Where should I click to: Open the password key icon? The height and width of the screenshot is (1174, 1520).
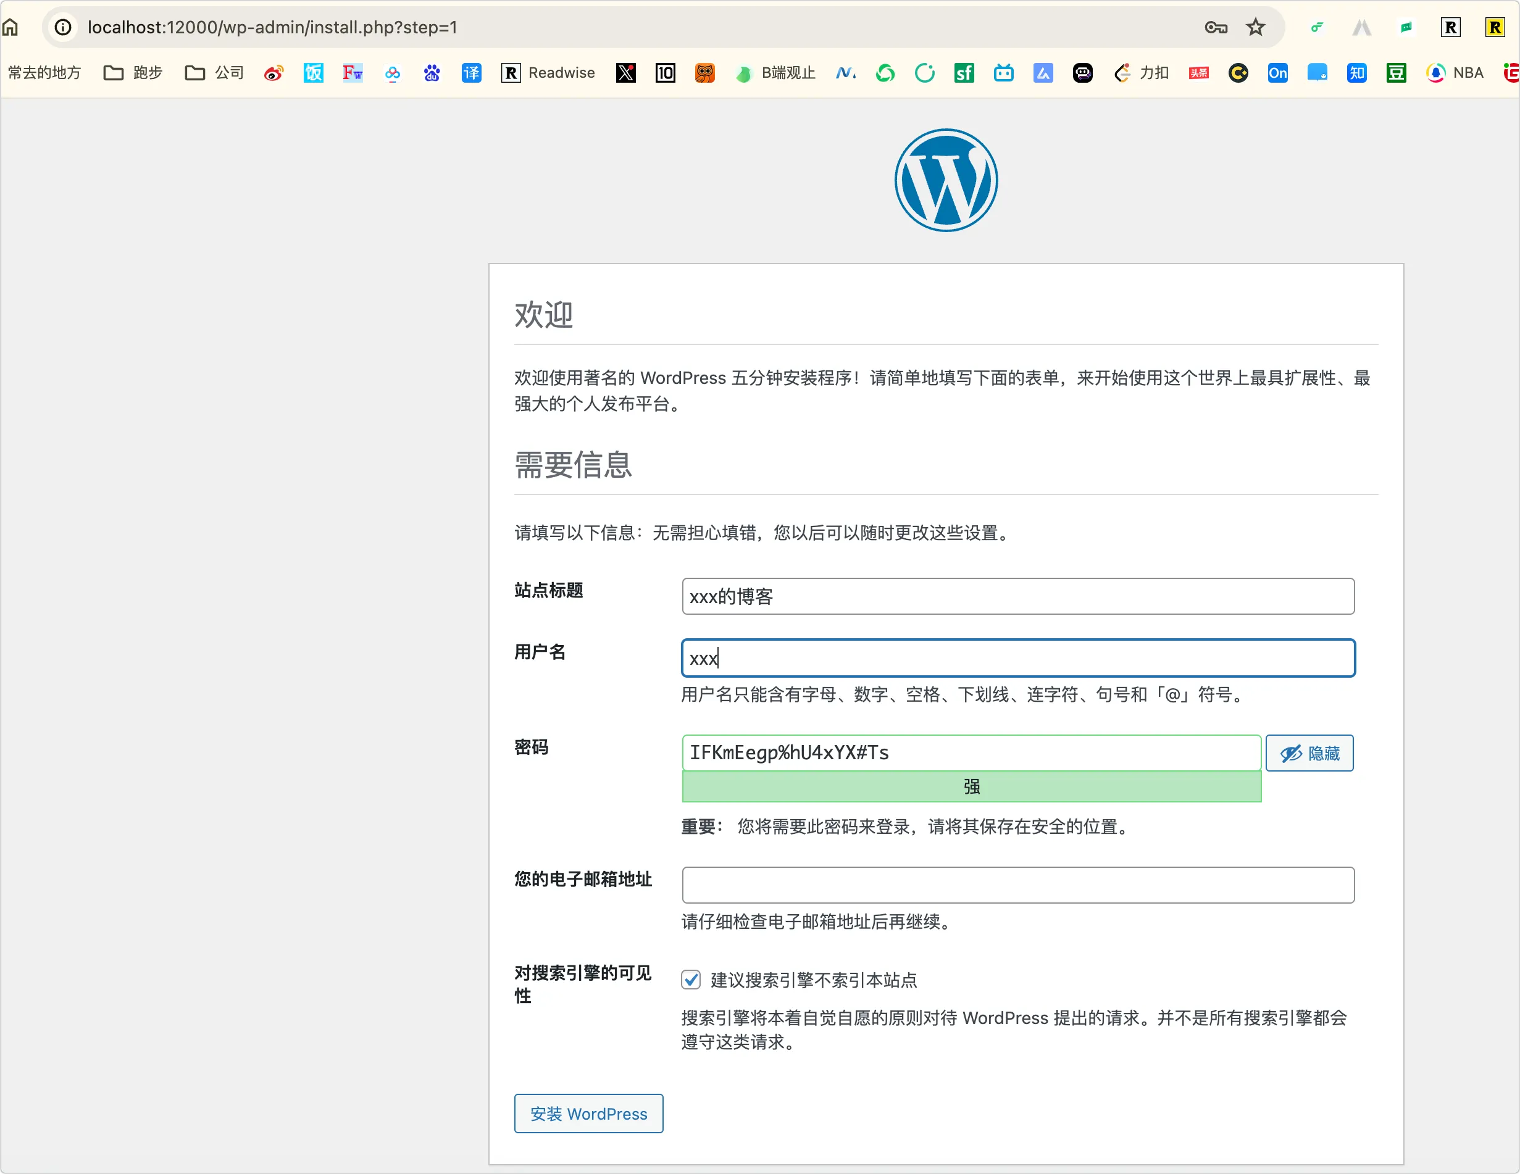tap(1215, 27)
